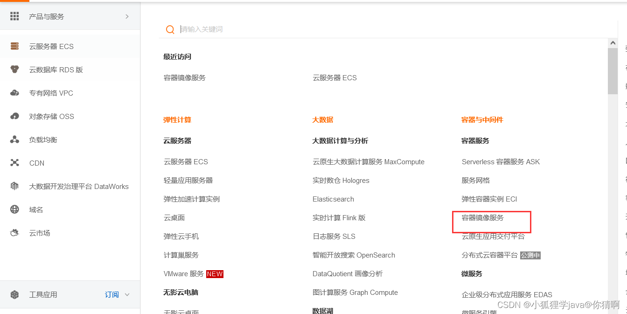Open 容器镜像服务 under 容器服务

[x=483, y=218]
